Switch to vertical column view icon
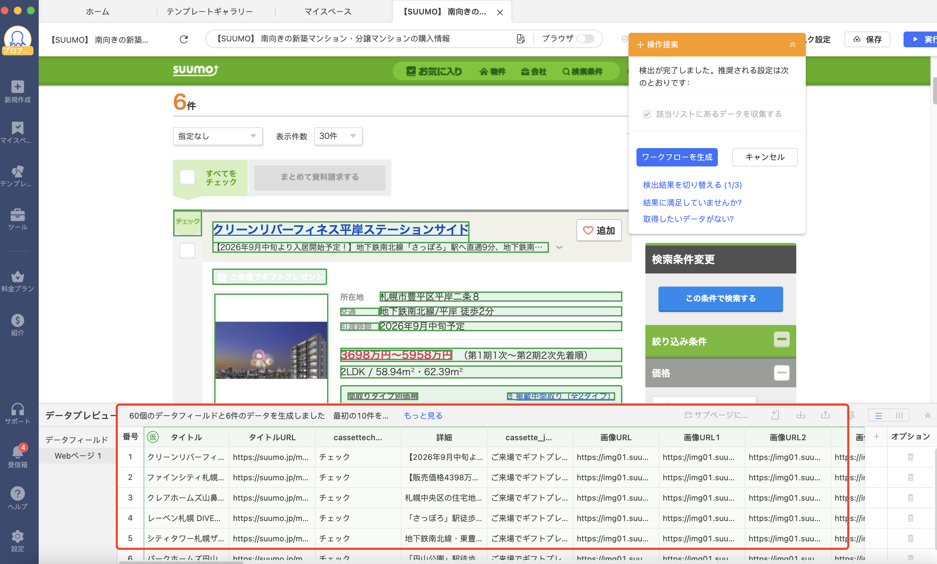Screen dimensions: 937x564 899,415
